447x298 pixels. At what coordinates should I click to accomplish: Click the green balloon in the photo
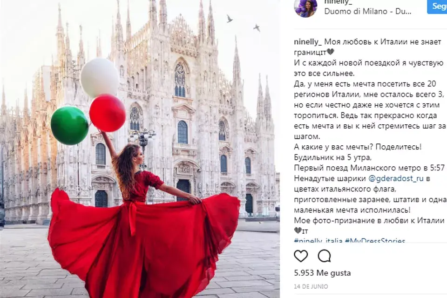[69, 125]
